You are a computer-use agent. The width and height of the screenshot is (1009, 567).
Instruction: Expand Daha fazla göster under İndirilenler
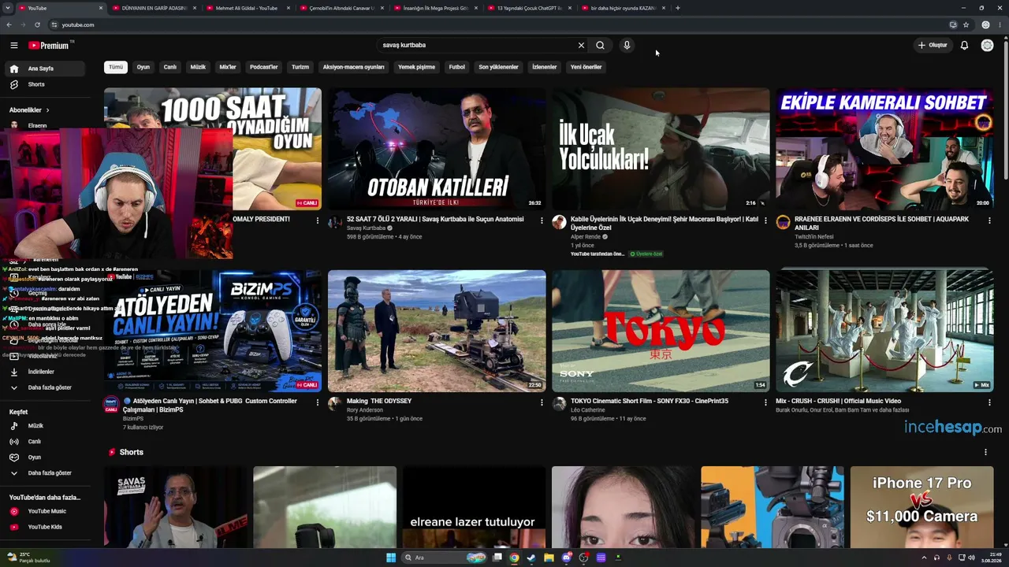click(46, 387)
